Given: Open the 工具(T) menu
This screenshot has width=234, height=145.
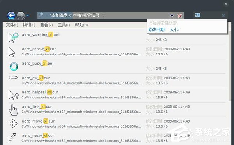Looking at the screenshot, I should (x=64, y=25).
